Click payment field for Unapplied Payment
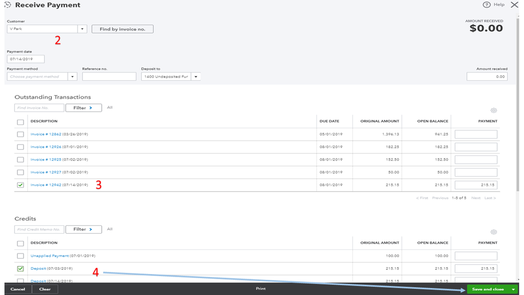The image size is (524, 295). 476,256
